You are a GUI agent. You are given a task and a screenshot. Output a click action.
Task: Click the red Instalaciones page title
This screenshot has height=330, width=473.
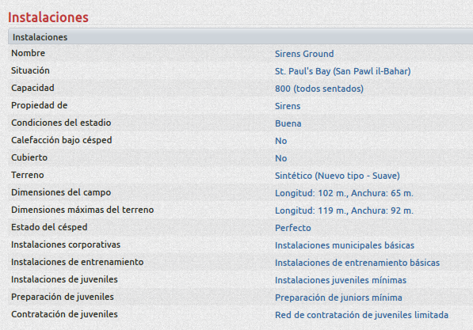48,17
